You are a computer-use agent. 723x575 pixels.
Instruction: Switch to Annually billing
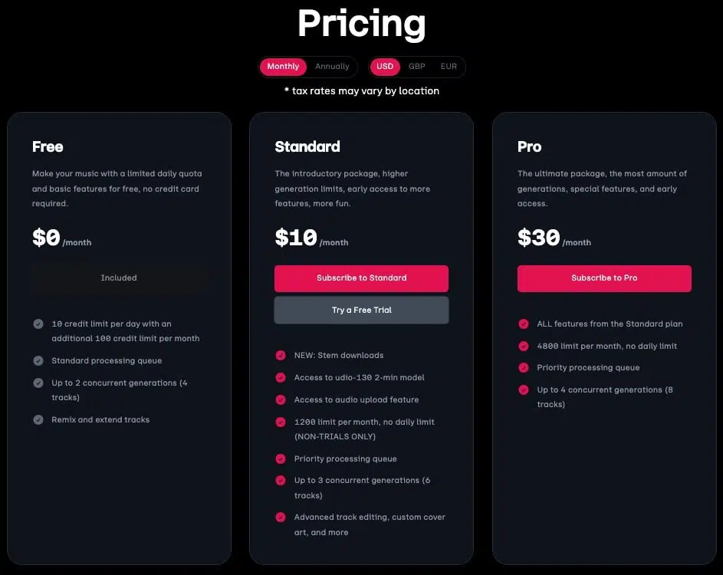pyautogui.click(x=332, y=67)
